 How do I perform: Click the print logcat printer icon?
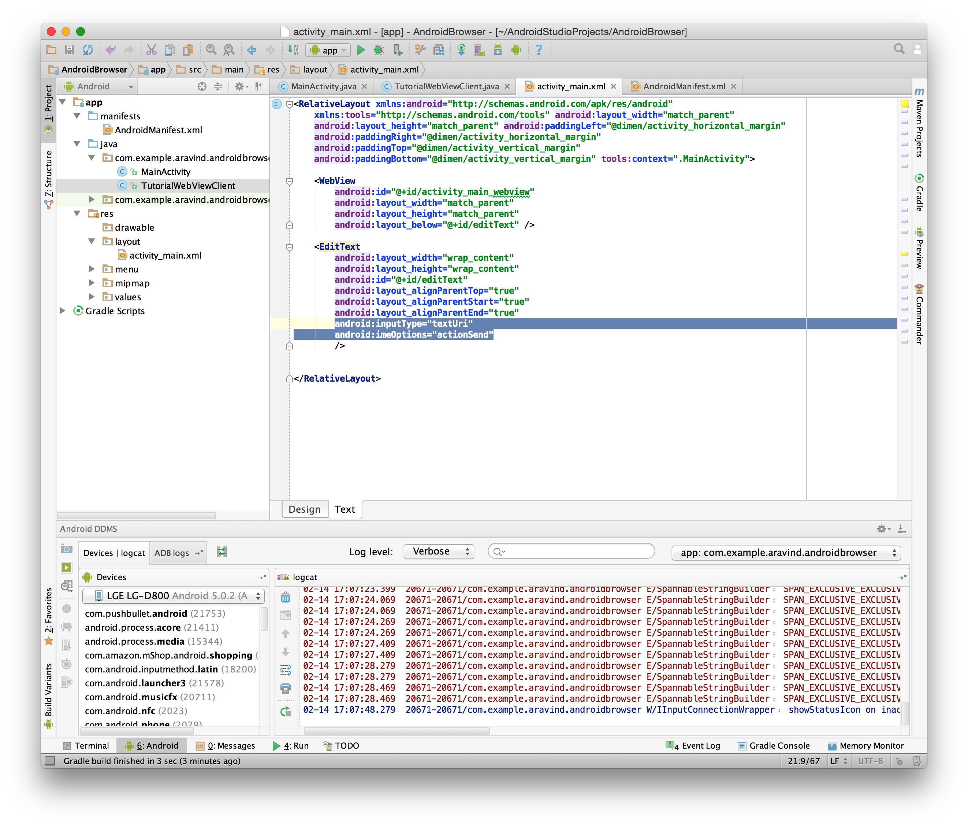286,688
